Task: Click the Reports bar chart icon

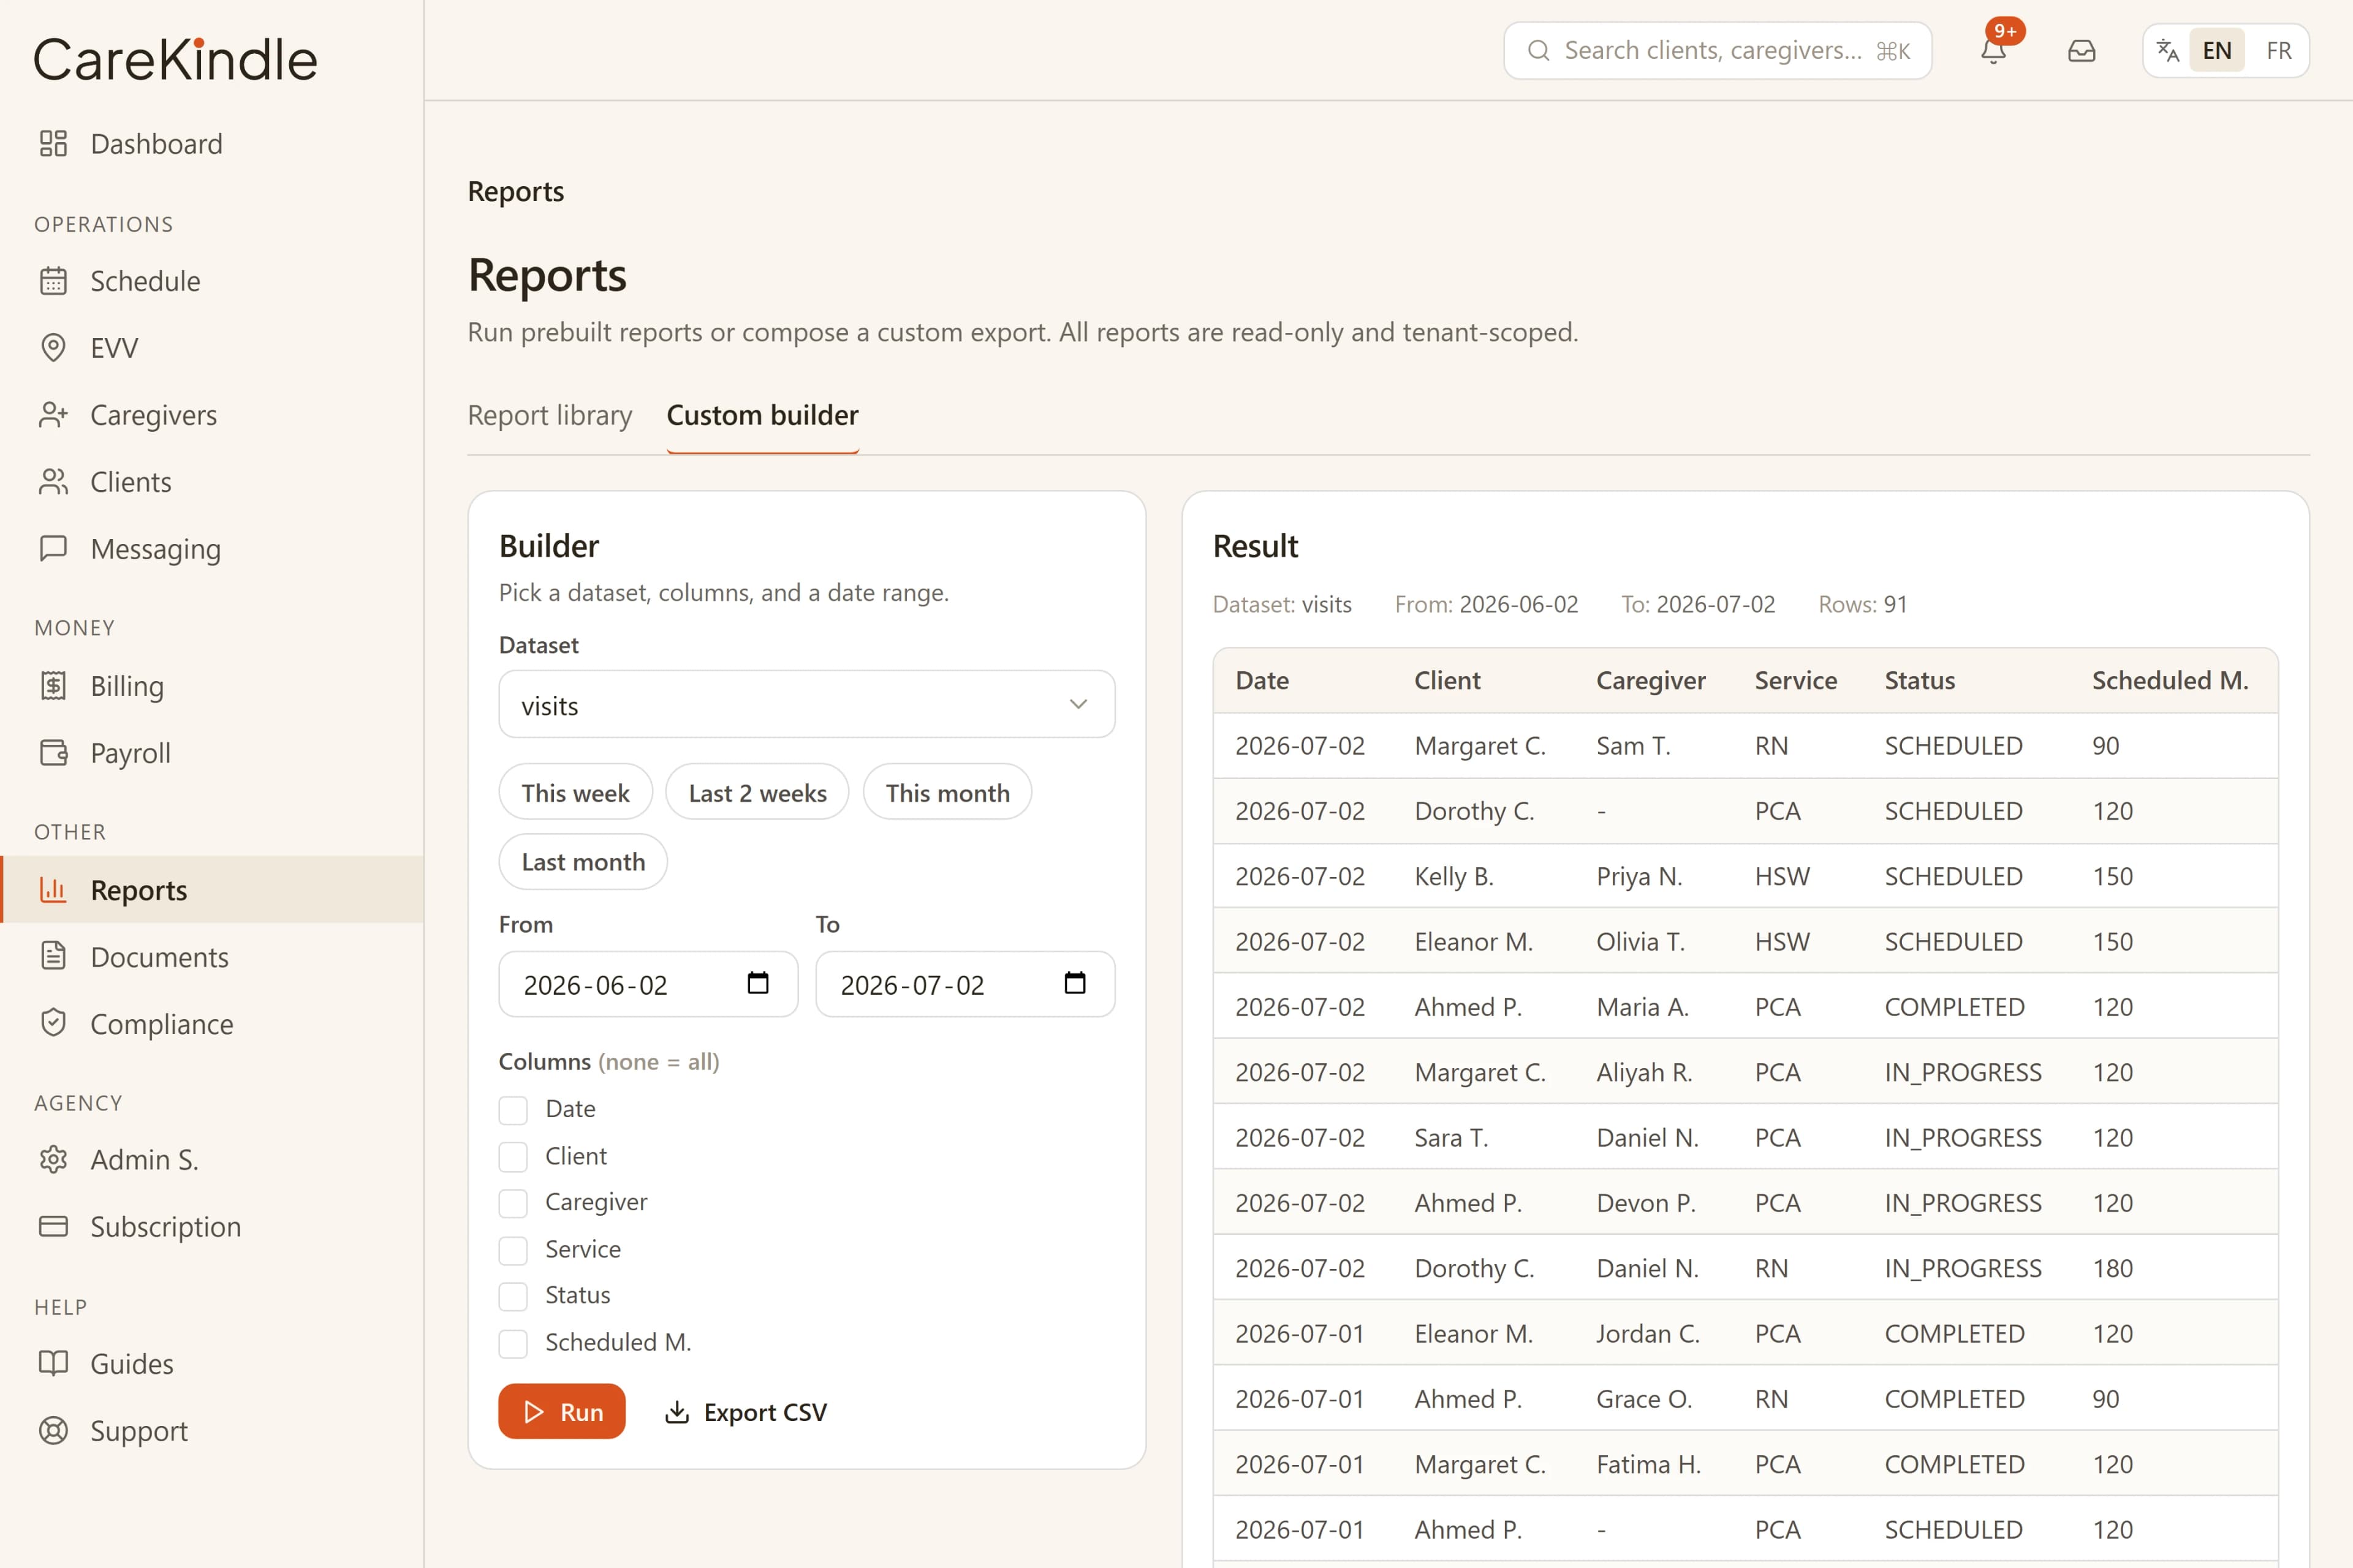Action: point(53,889)
